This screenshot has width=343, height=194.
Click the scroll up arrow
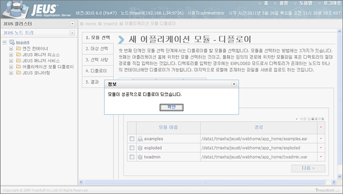point(339,32)
